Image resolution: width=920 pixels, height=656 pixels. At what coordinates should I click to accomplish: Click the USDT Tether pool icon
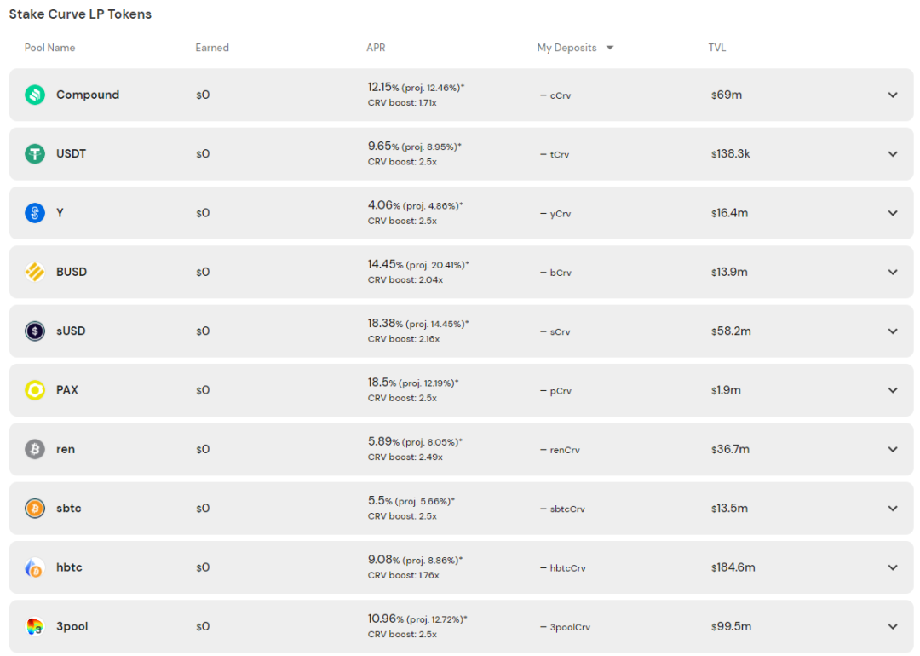[x=35, y=153]
